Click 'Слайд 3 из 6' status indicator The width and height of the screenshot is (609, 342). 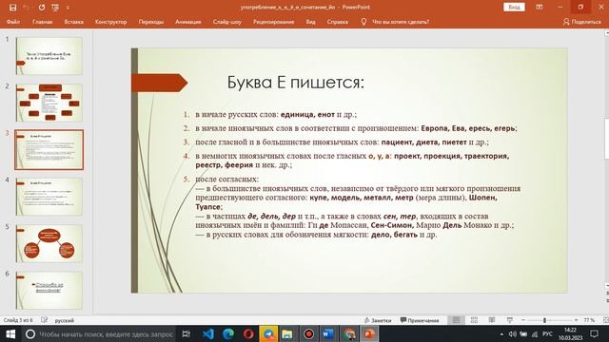click(18, 320)
